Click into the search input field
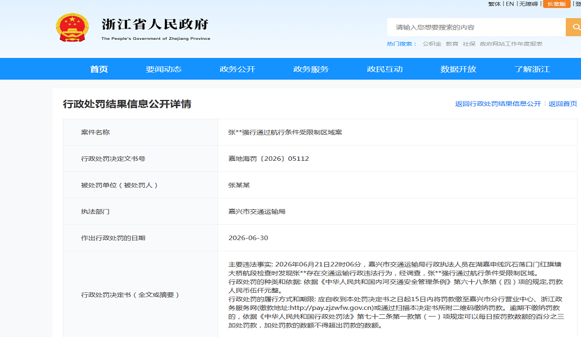Viewport: 581px width, 337px height. [476, 27]
